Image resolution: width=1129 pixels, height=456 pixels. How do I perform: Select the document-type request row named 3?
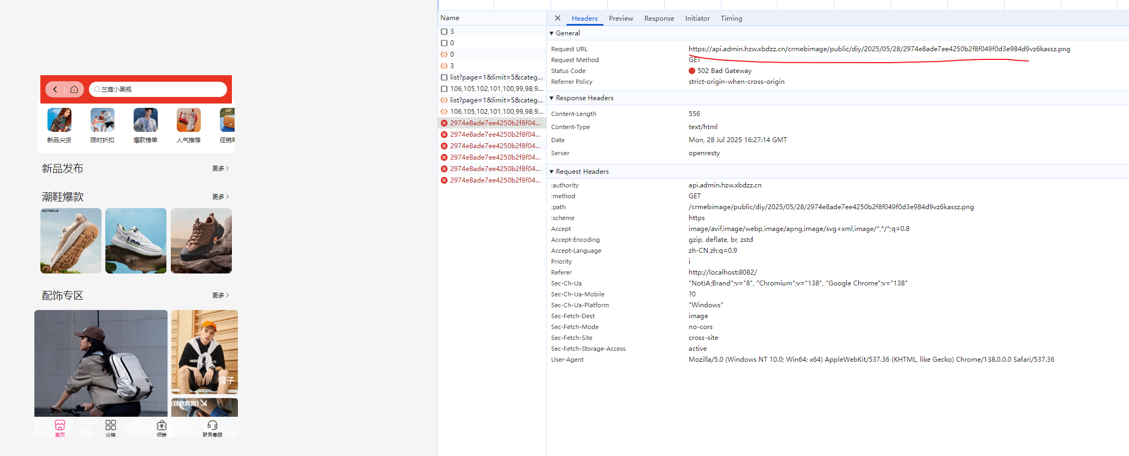(x=492, y=32)
